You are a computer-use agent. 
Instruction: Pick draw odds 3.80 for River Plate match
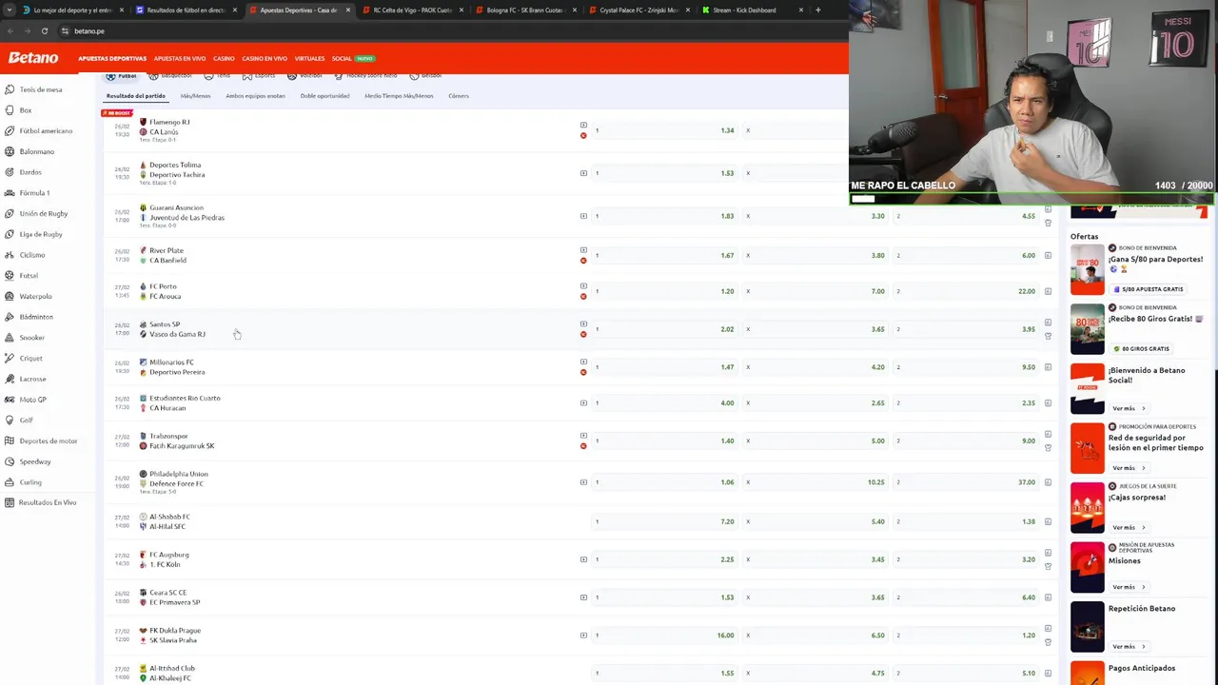click(x=815, y=255)
